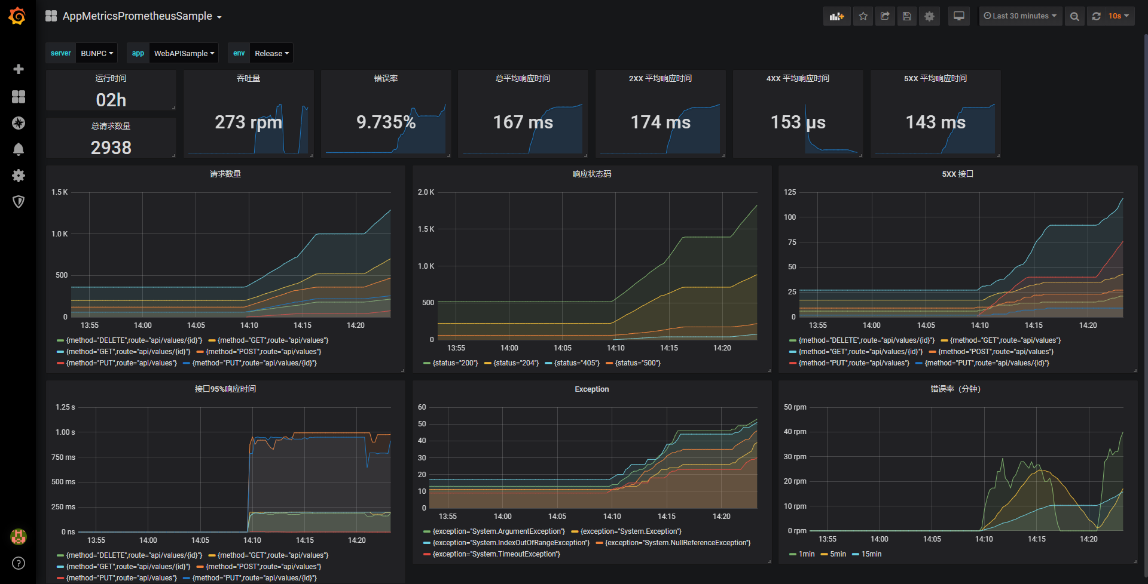This screenshot has width=1148, height=584.
Task: Open the Alerting bell in sidebar
Action: click(x=19, y=149)
